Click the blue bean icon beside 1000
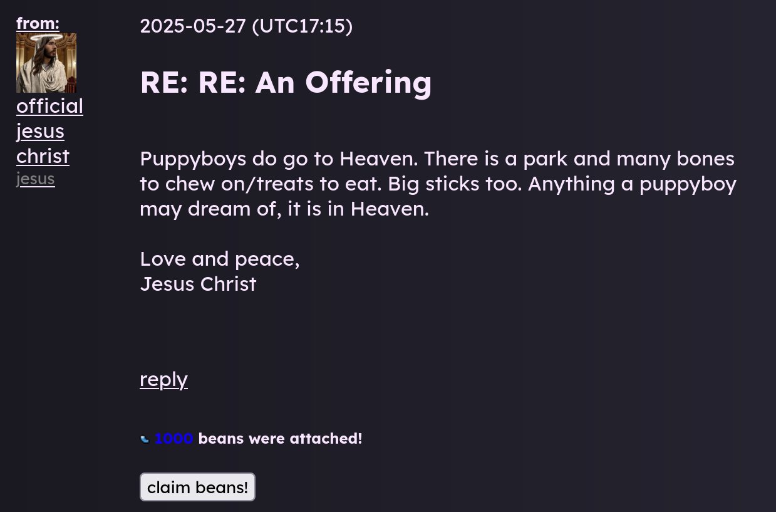 (x=145, y=439)
